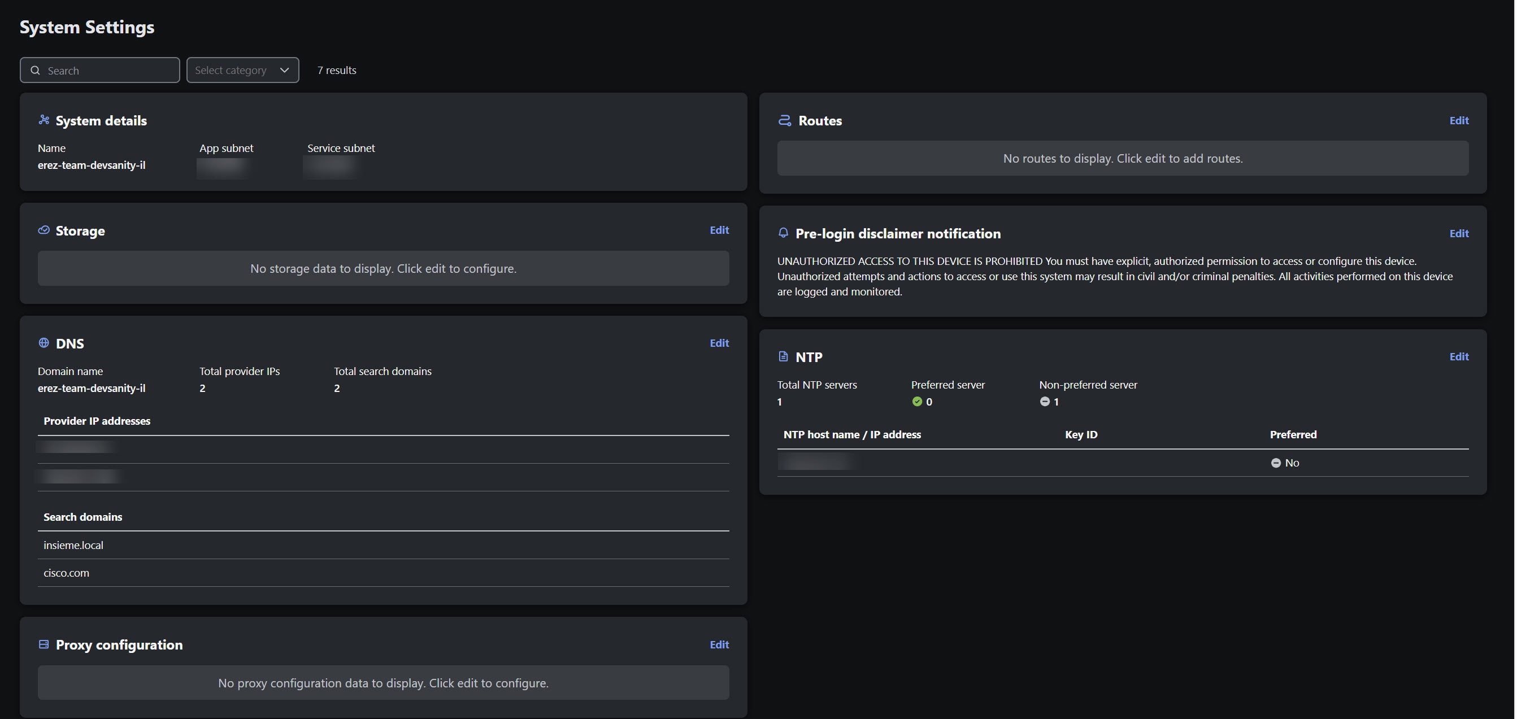Click the No proxy configuration data message
Image resolution: width=1517 pixels, height=719 pixels.
[x=384, y=683]
